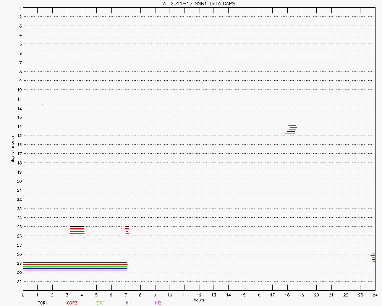The width and height of the screenshot is (382, 306).
Task: Click the magenta HI2 legend label
Action: point(158,303)
